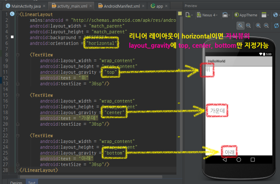Collapse the third TextView fold on line 22
Image resolution: width=280 pixels, height=184 pixels.
pos(18,136)
